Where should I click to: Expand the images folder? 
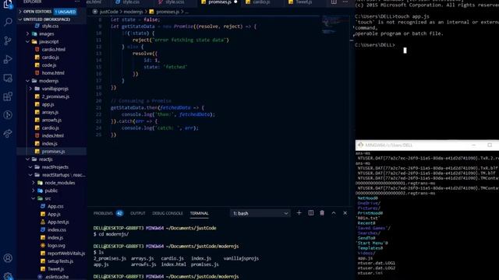tap(46, 33)
